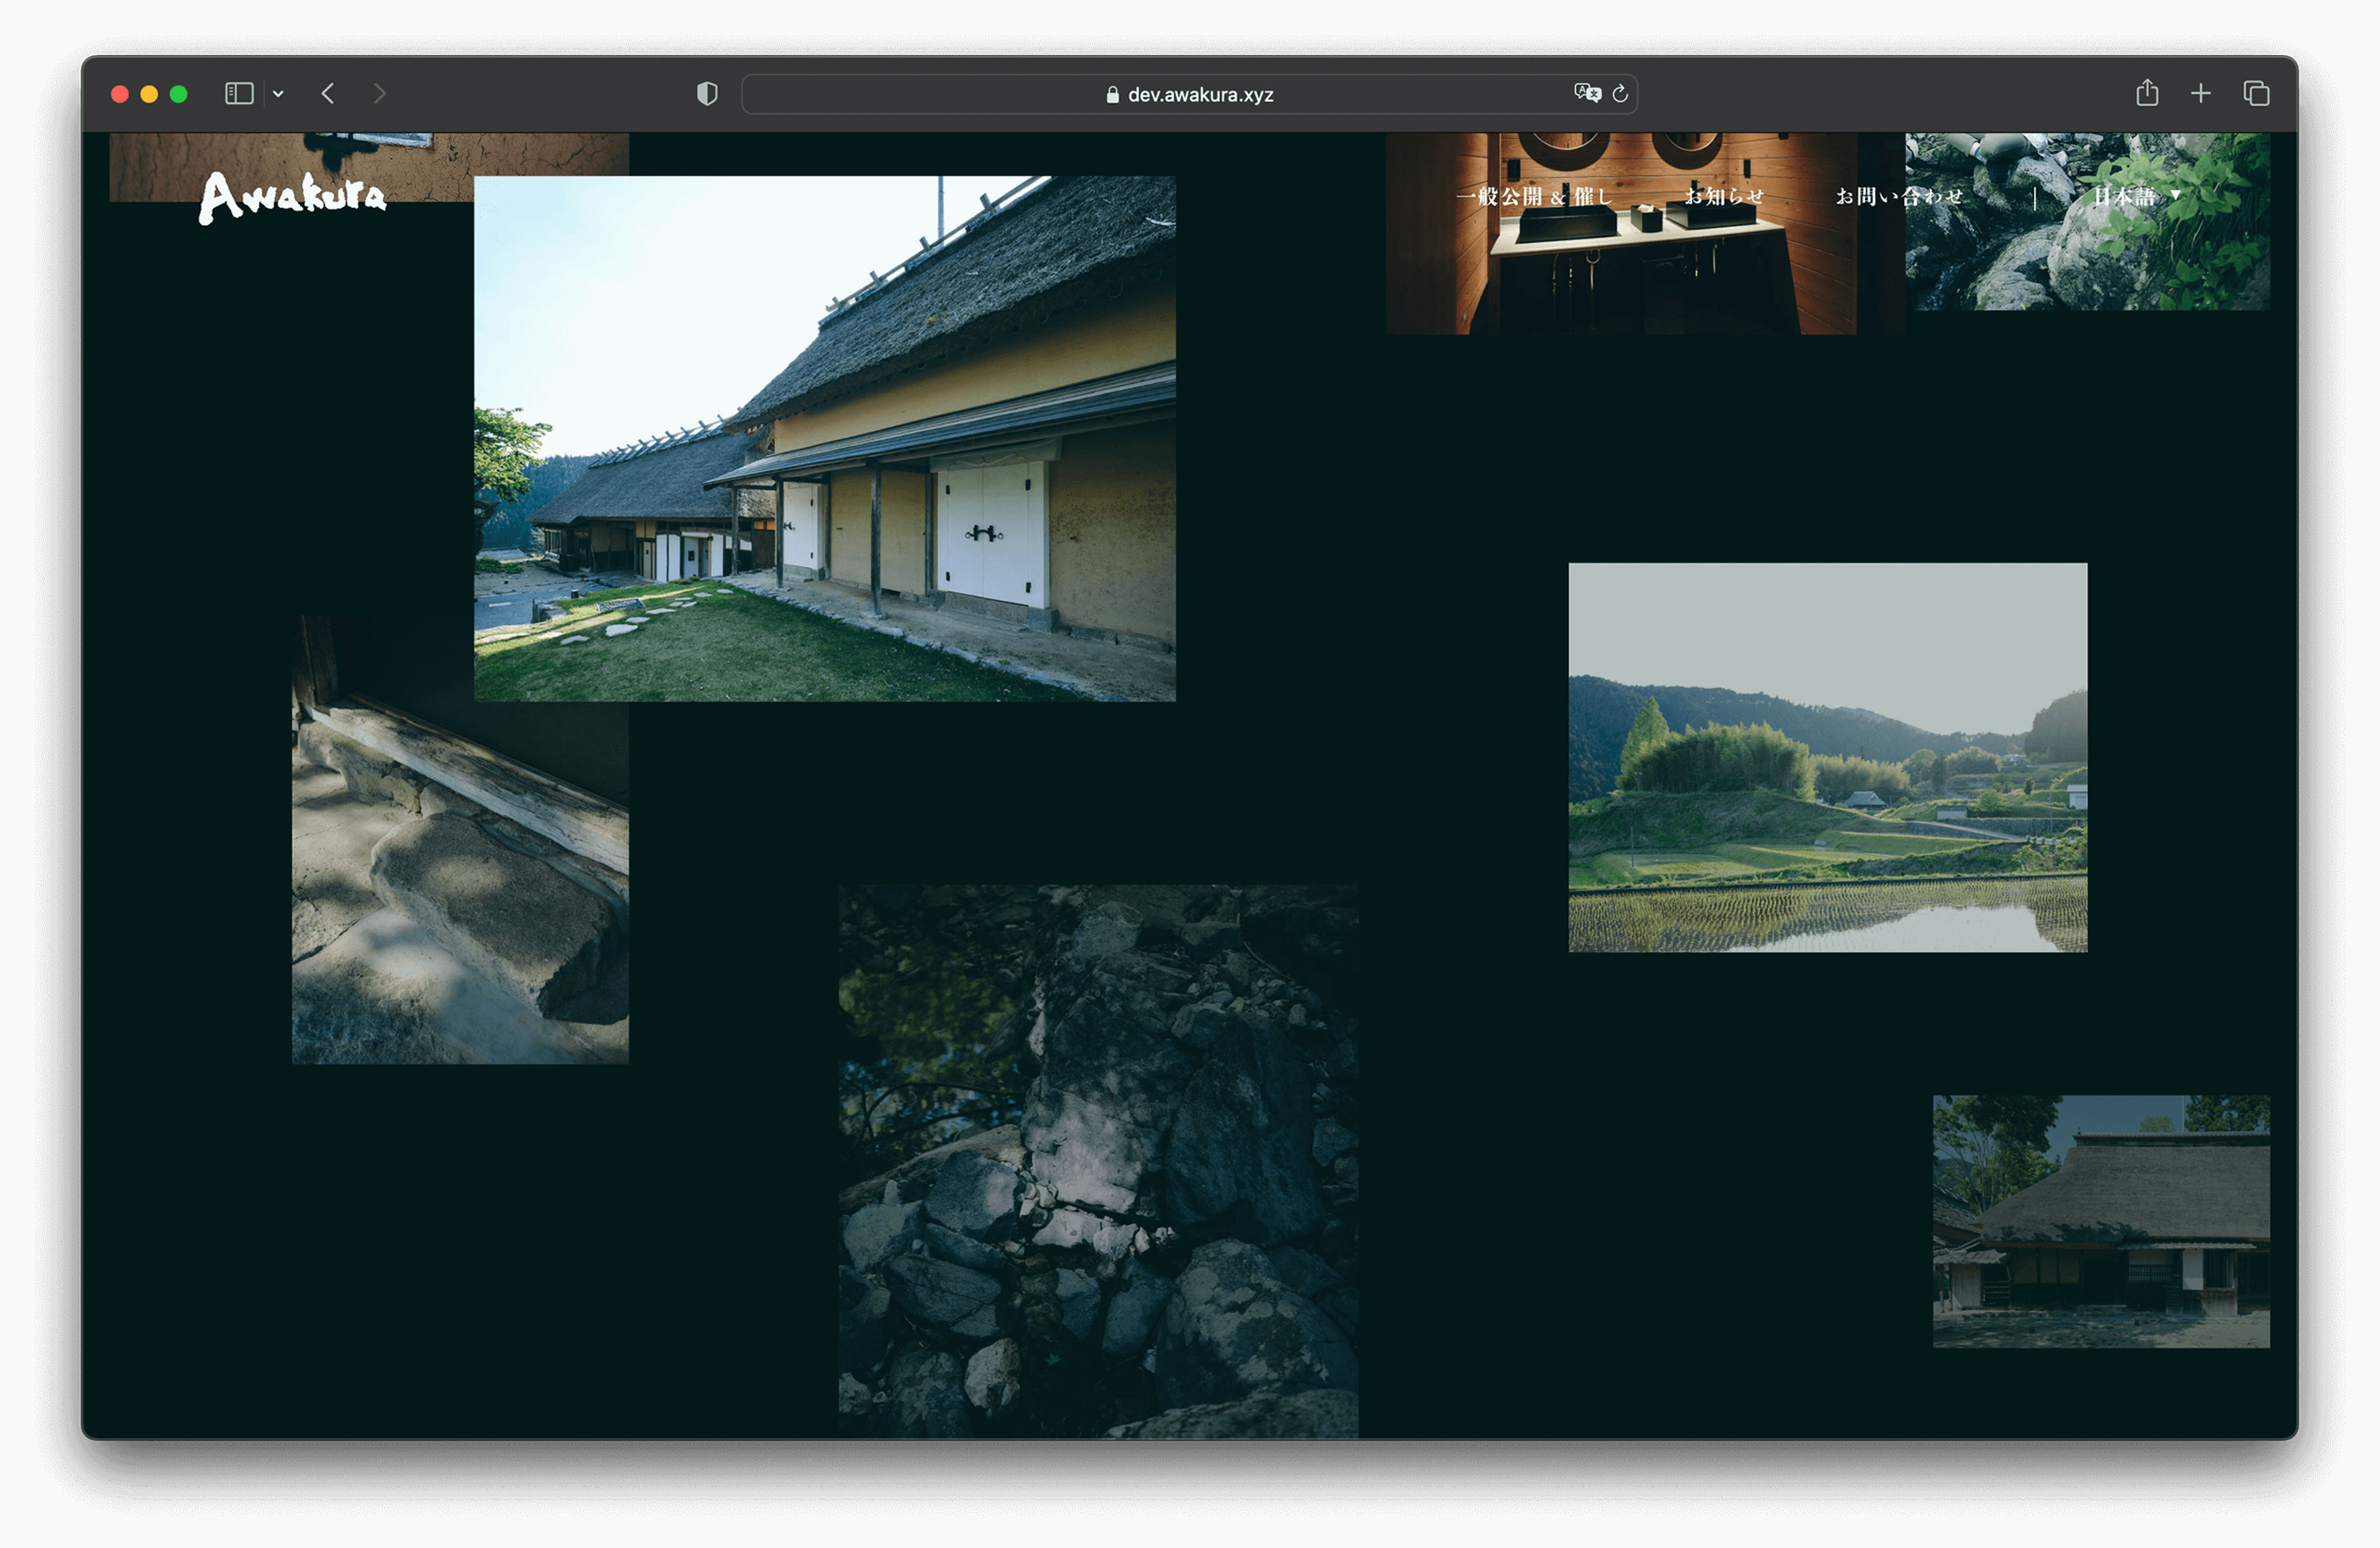Click the translate page icon

coord(1587,93)
